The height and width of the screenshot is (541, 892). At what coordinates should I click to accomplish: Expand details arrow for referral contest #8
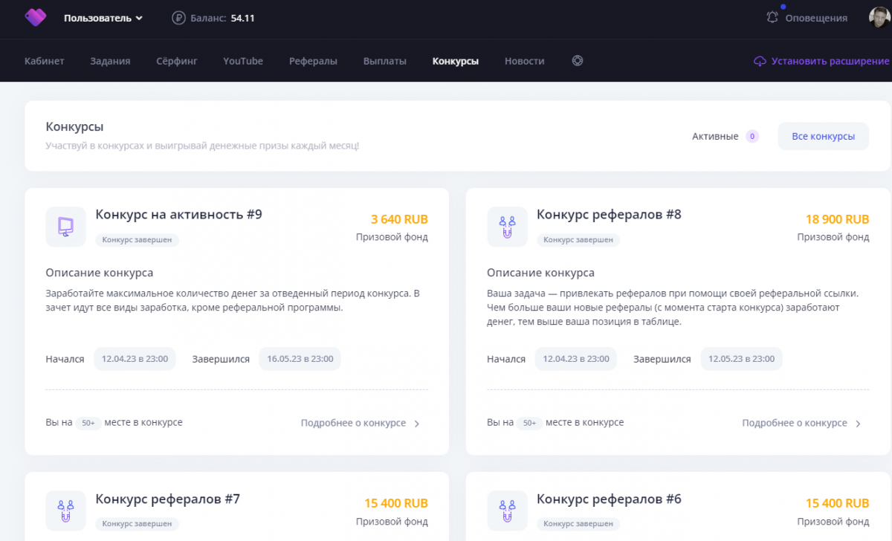tap(858, 424)
